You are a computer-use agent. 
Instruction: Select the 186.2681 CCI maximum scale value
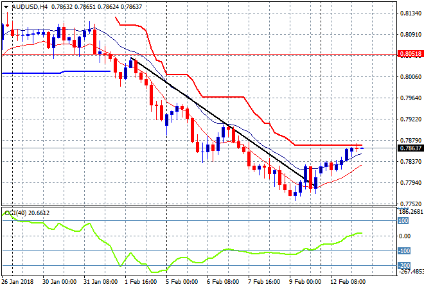coord(411,212)
